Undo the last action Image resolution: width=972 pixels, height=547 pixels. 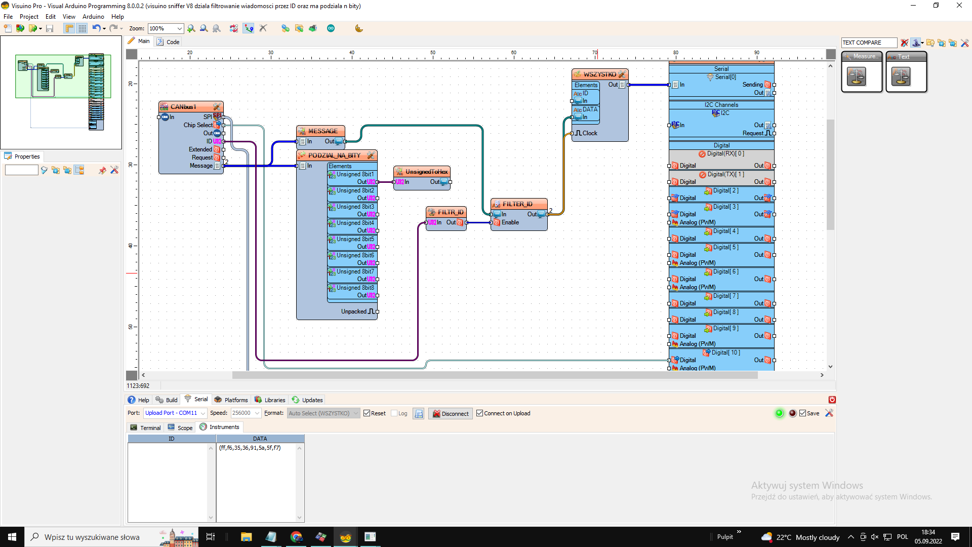pos(96,28)
